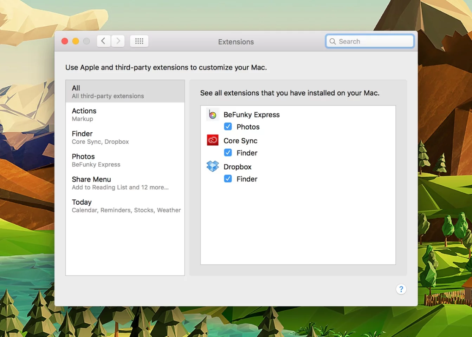Screen dimensions: 472x337
Task: Click the Core Sync extension name text
Action: tap(240, 140)
